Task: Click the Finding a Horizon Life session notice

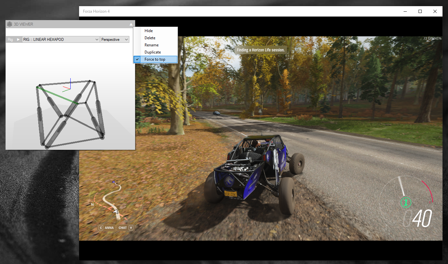Action: tap(261, 50)
